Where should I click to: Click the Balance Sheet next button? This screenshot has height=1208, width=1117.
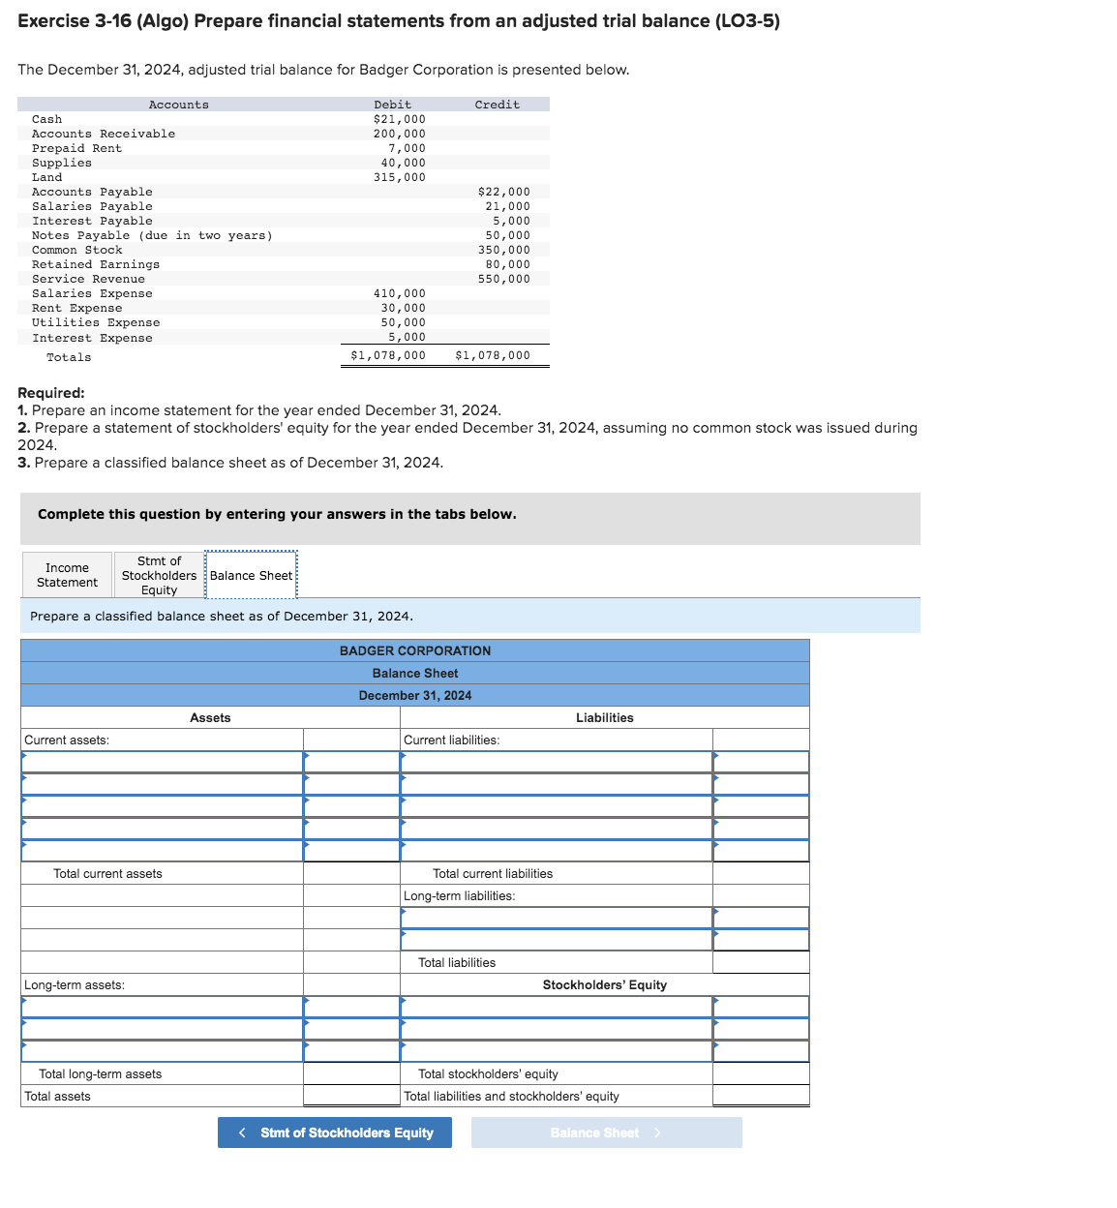coord(606,1132)
